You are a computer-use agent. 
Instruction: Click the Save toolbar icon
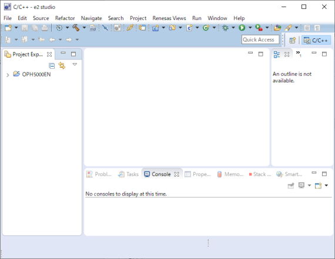tap(25, 28)
